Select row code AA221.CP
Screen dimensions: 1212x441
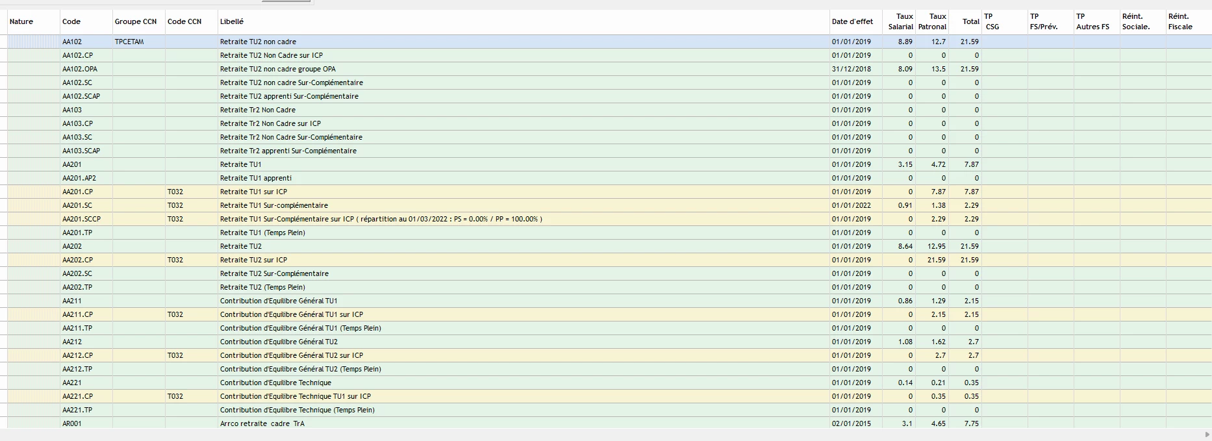click(x=77, y=396)
